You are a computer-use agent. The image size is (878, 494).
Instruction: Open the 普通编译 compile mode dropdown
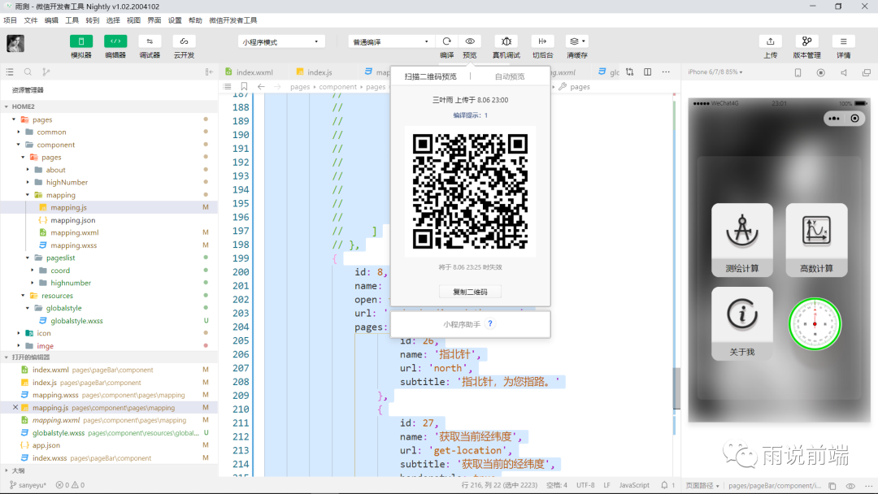390,41
